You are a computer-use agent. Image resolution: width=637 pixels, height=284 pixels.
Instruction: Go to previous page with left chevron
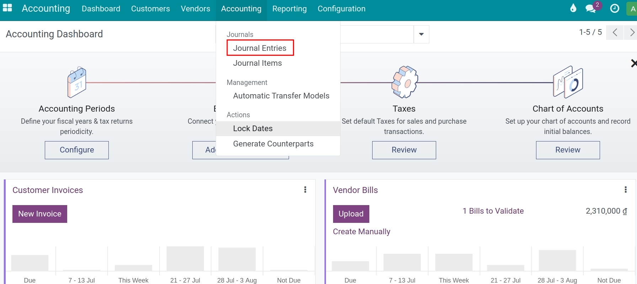(x=615, y=32)
